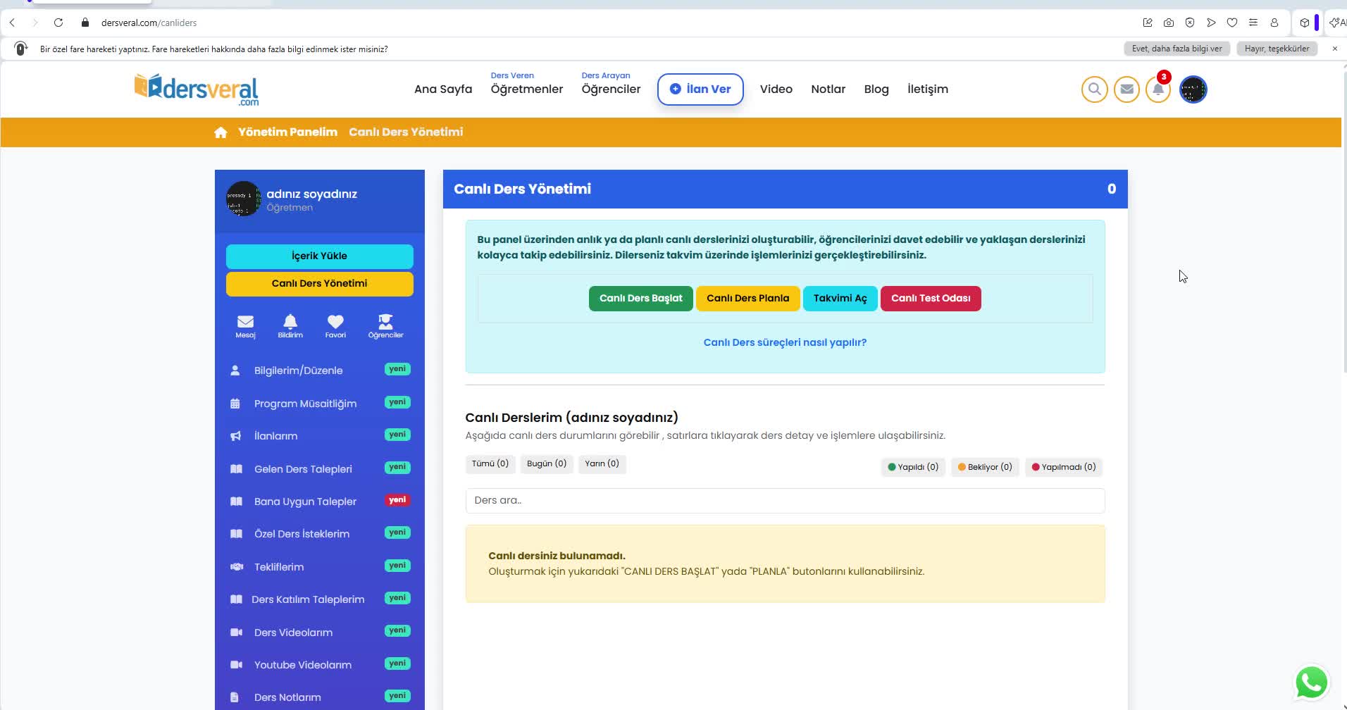The width and height of the screenshot is (1347, 710).
Task: Open the Bildirim bell in sidebar
Action: click(290, 326)
